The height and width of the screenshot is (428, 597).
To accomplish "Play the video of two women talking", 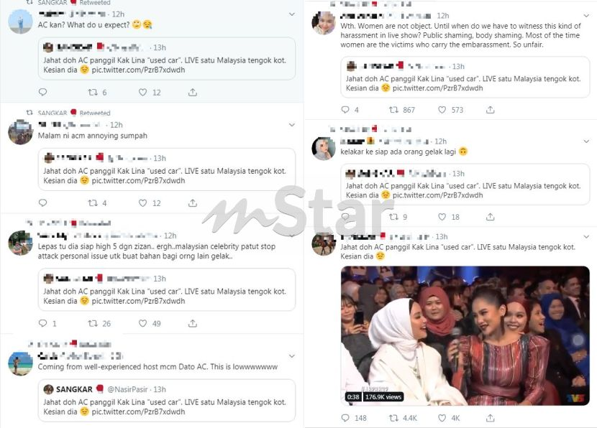I will tap(465, 335).
